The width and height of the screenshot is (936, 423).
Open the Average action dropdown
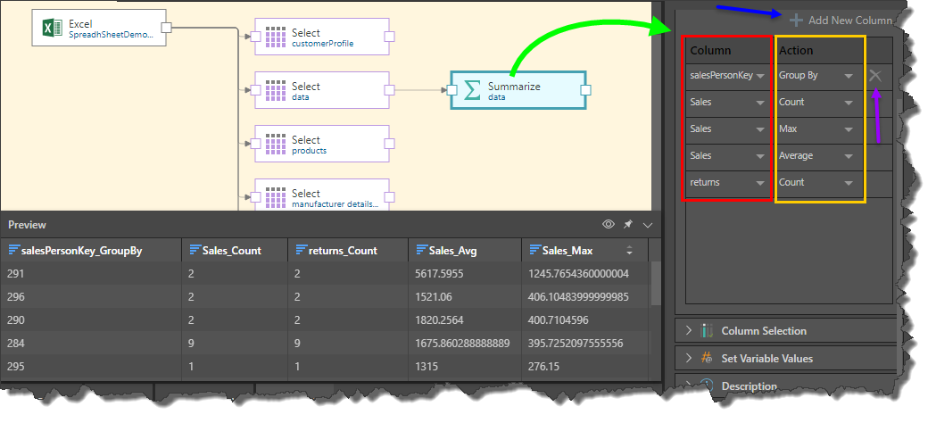pyautogui.click(x=848, y=156)
